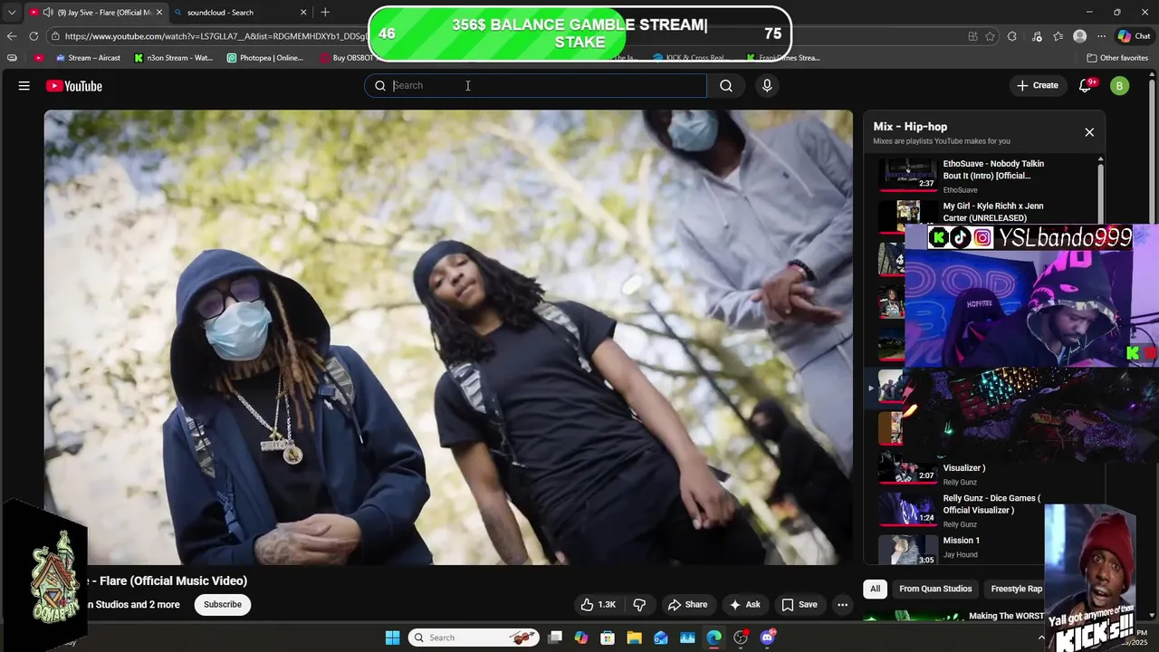Screen dimensions: 1159x652
Task: Click the Flare music video player
Action: click(x=448, y=337)
